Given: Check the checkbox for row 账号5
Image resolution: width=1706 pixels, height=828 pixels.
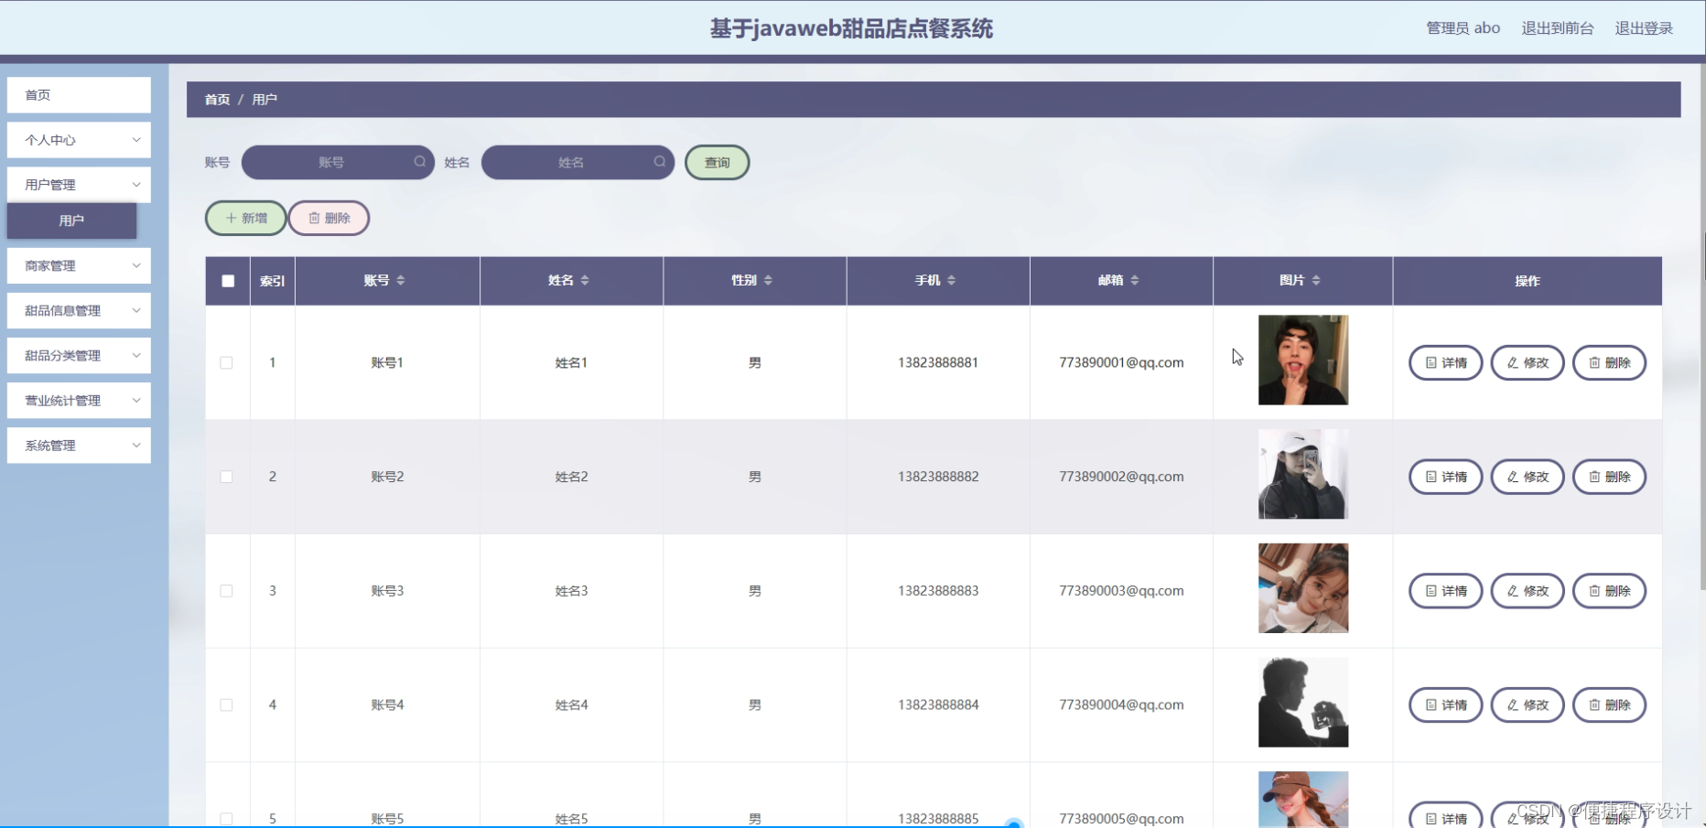Looking at the screenshot, I should coord(226,819).
